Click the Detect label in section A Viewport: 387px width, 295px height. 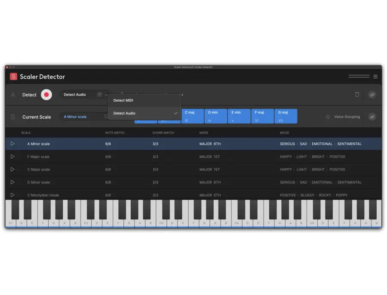click(x=29, y=95)
